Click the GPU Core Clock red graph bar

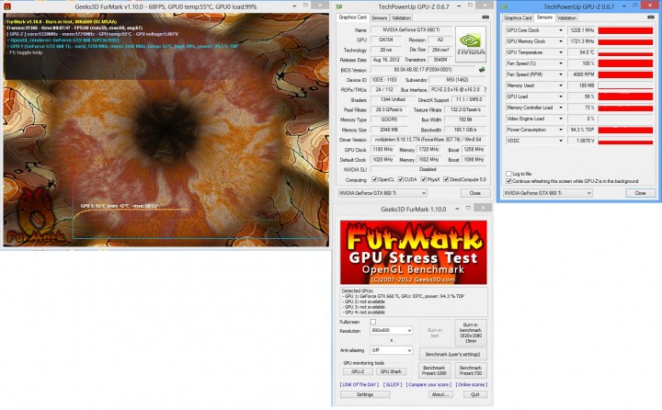pos(626,30)
